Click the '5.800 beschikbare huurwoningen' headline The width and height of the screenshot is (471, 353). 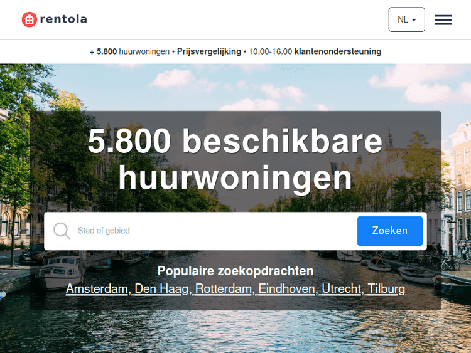[235, 159]
